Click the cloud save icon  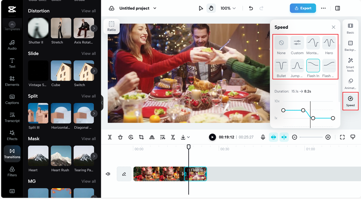coord(112,8)
